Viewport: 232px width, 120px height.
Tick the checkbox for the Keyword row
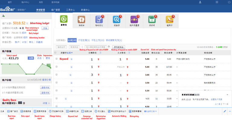56,59
